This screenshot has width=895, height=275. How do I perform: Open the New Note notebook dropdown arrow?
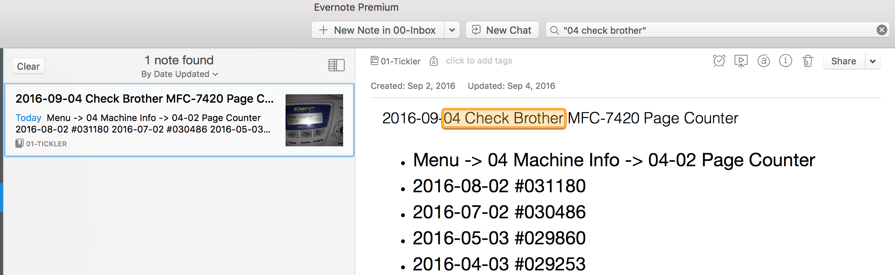coord(452,30)
